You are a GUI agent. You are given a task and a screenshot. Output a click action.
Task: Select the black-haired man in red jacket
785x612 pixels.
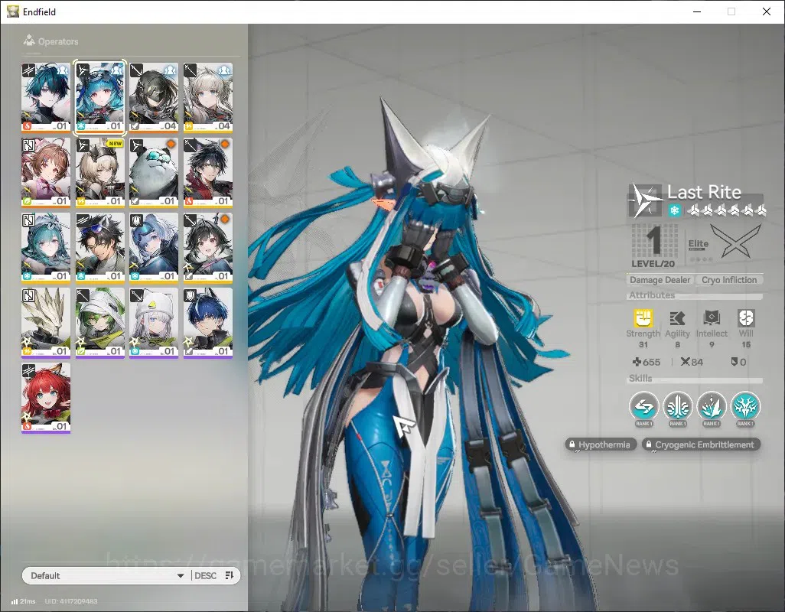pyautogui.click(x=208, y=172)
